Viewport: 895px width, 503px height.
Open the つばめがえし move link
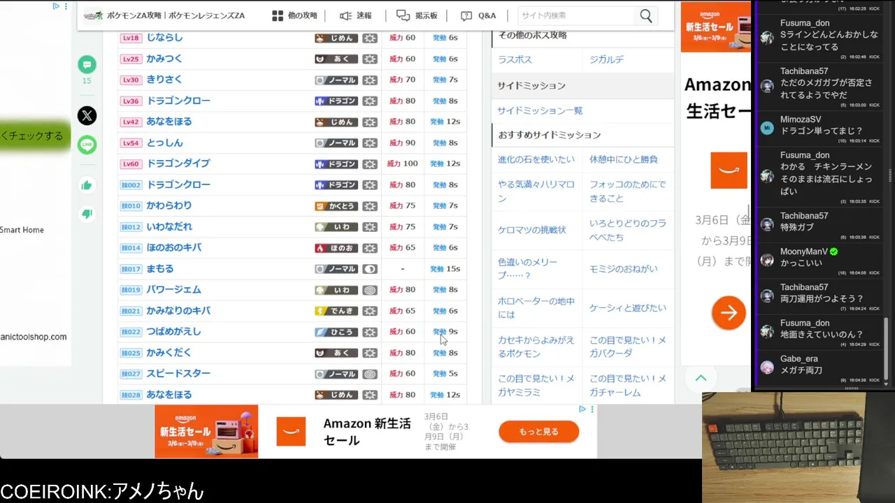point(173,331)
